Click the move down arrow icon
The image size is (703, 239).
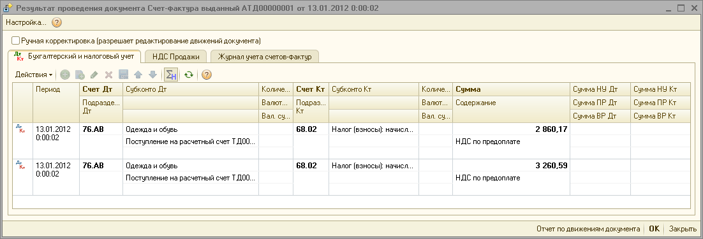click(x=152, y=75)
